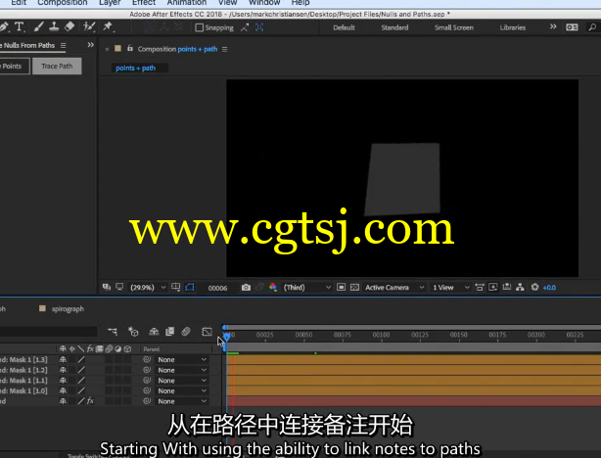Toggle quality switch on Mask 1 [1.2] layer
Screen dimensions: 601x458
(x=81, y=370)
